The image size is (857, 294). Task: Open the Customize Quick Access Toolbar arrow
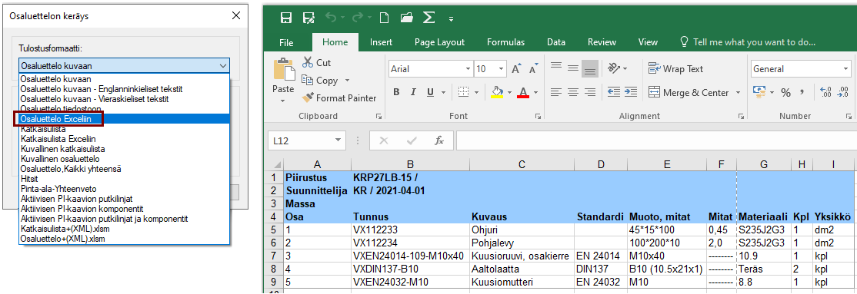(x=452, y=19)
